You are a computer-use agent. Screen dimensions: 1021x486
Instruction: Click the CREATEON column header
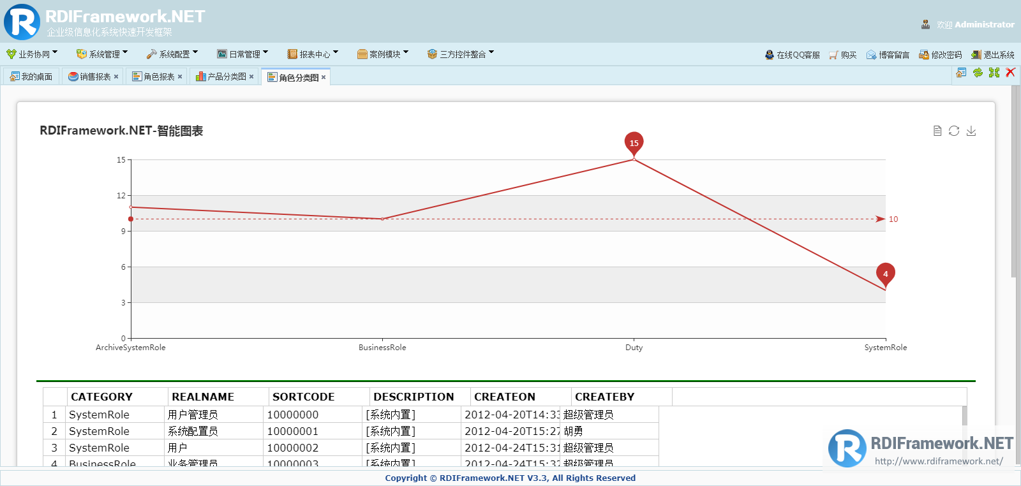(x=521, y=397)
